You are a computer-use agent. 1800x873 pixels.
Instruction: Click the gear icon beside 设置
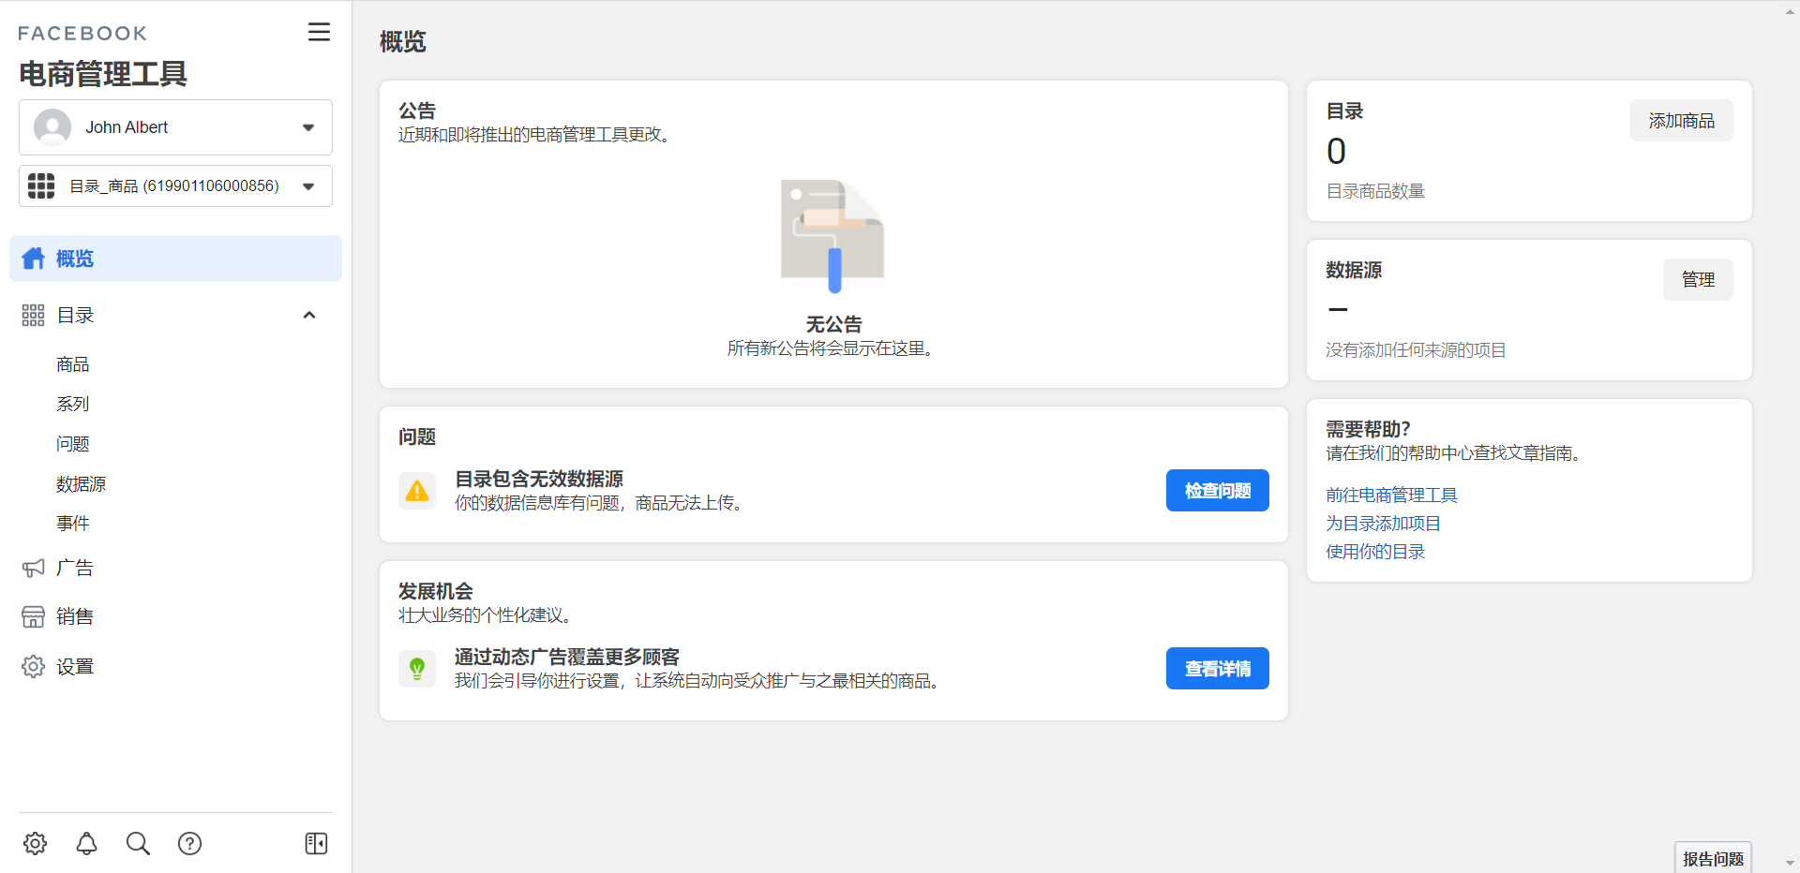tap(34, 666)
